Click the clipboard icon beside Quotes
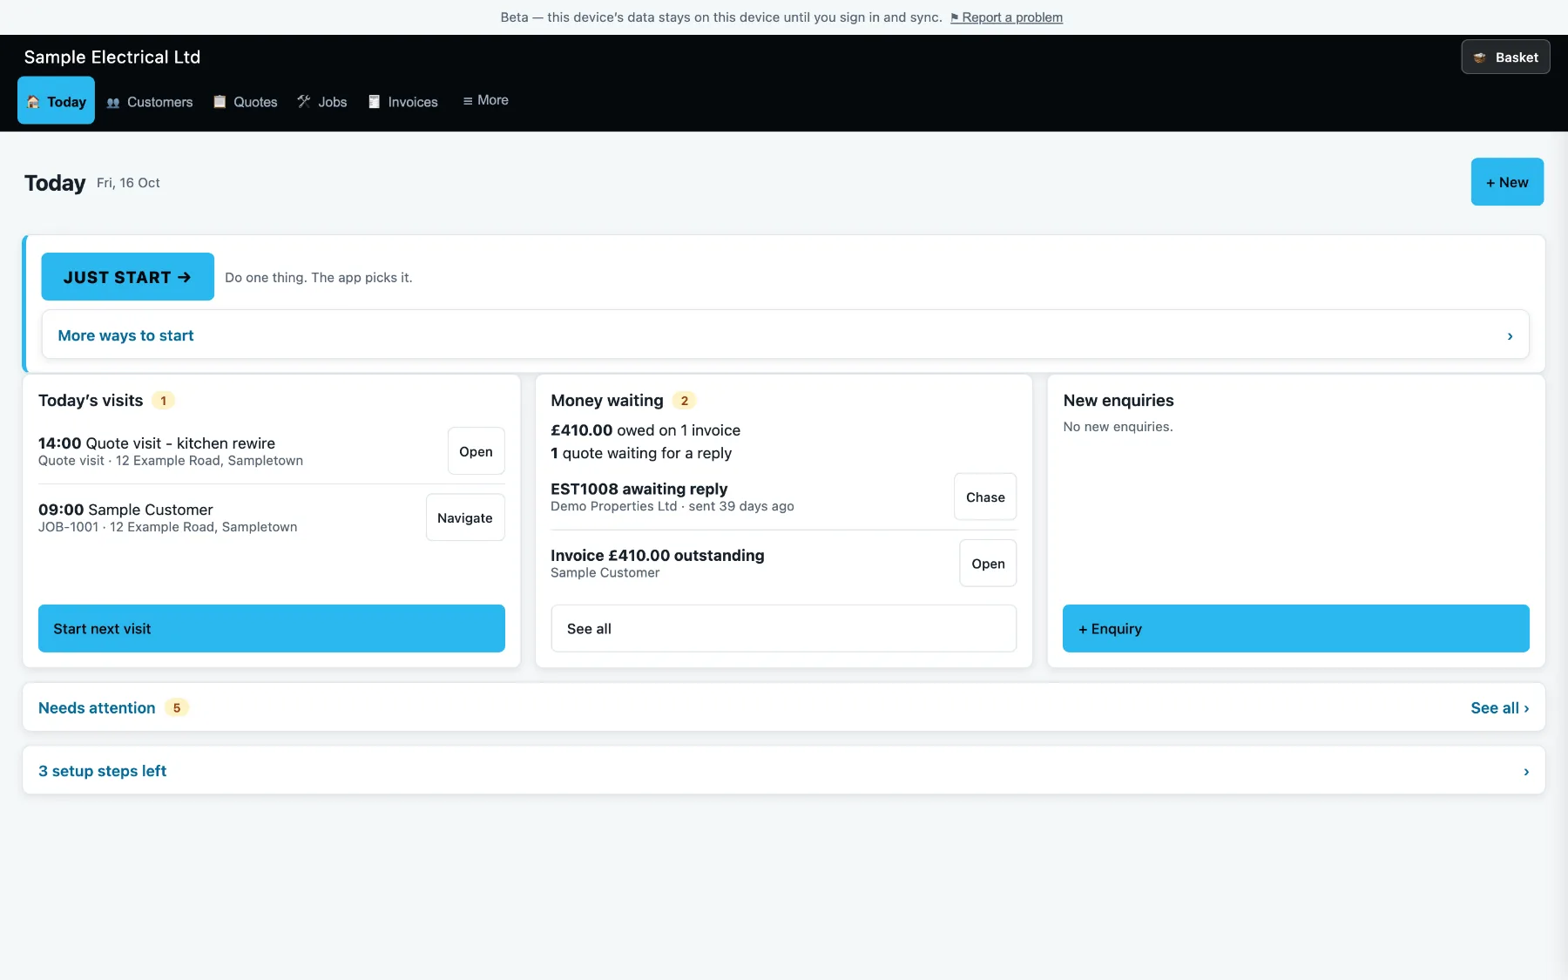The image size is (1568, 980). [220, 102]
